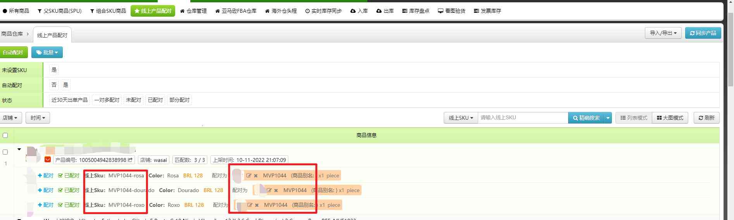Open 看图验货 navigation item
The height and width of the screenshot is (220, 734).
pos(452,11)
